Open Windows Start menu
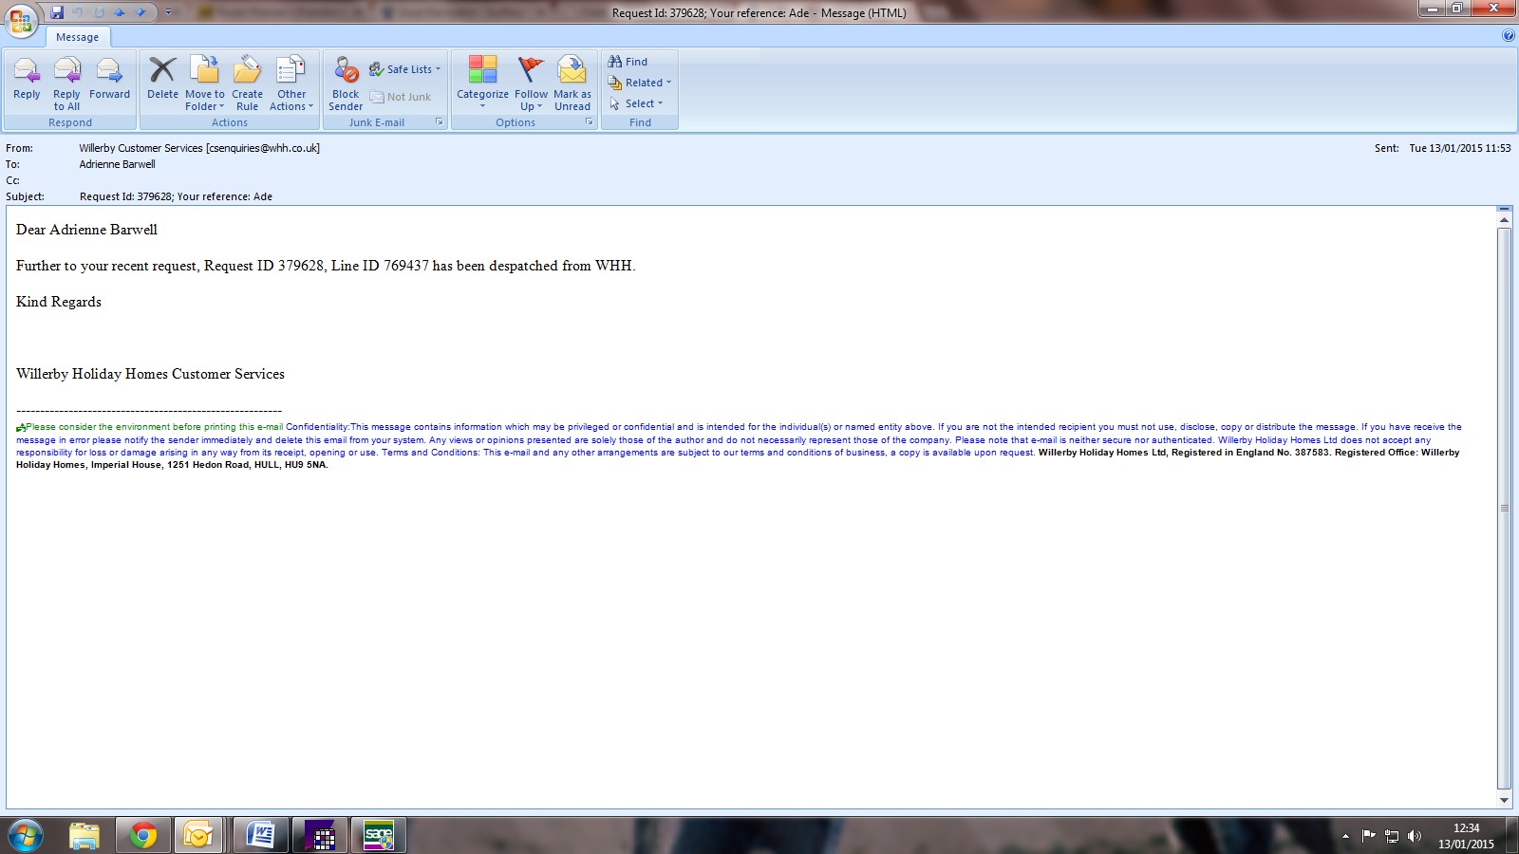Image resolution: width=1519 pixels, height=854 pixels. click(x=25, y=836)
